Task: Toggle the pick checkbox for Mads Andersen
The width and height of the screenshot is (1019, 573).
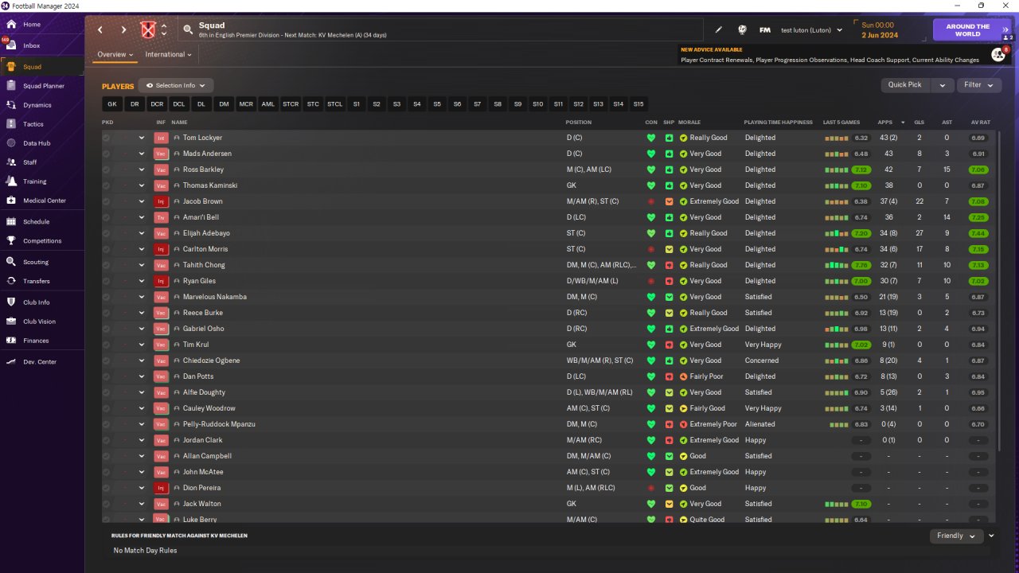Action: pyautogui.click(x=106, y=154)
